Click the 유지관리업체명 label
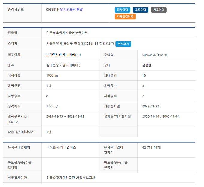 [x=19, y=147]
